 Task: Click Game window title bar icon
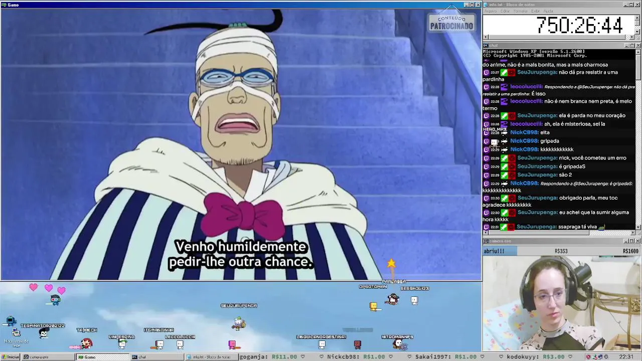4,5
